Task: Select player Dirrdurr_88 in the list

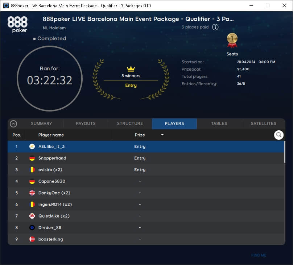Action: pos(146,227)
